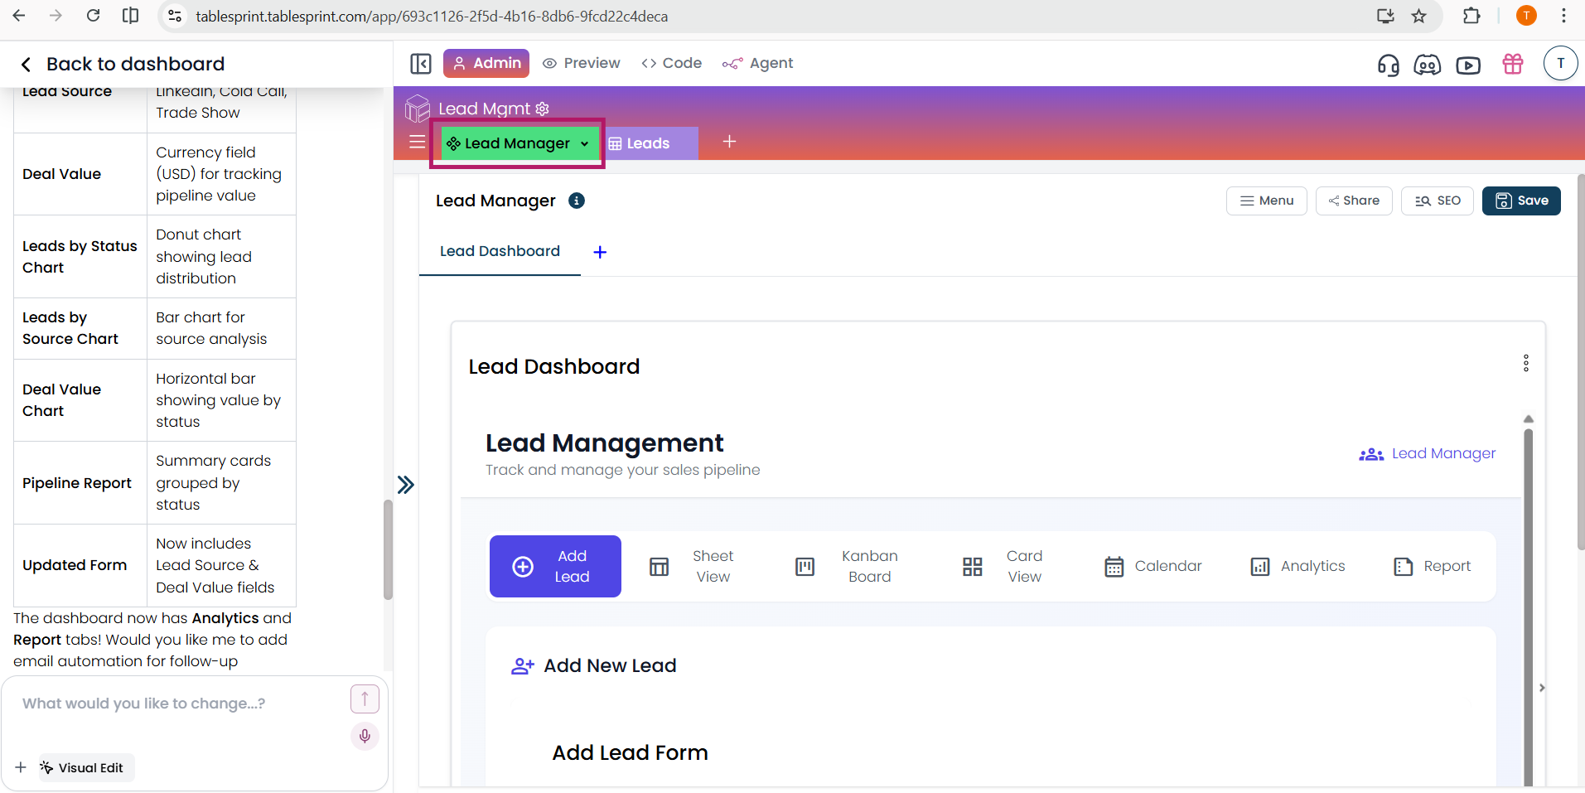This screenshot has height=793, width=1585.
Task: Switch to the Leads tab
Action: 647,143
